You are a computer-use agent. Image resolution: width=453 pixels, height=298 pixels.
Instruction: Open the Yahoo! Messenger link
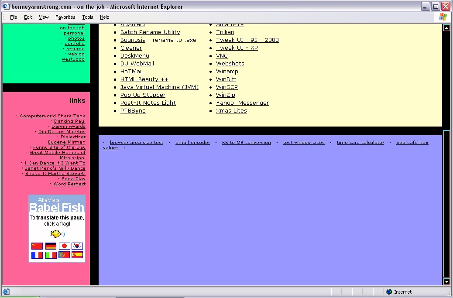tap(242, 103)
